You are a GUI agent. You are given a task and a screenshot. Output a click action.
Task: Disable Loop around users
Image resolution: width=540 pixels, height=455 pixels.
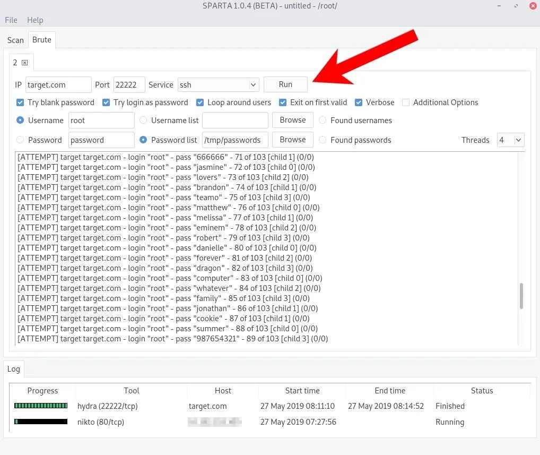click(200, 102)
